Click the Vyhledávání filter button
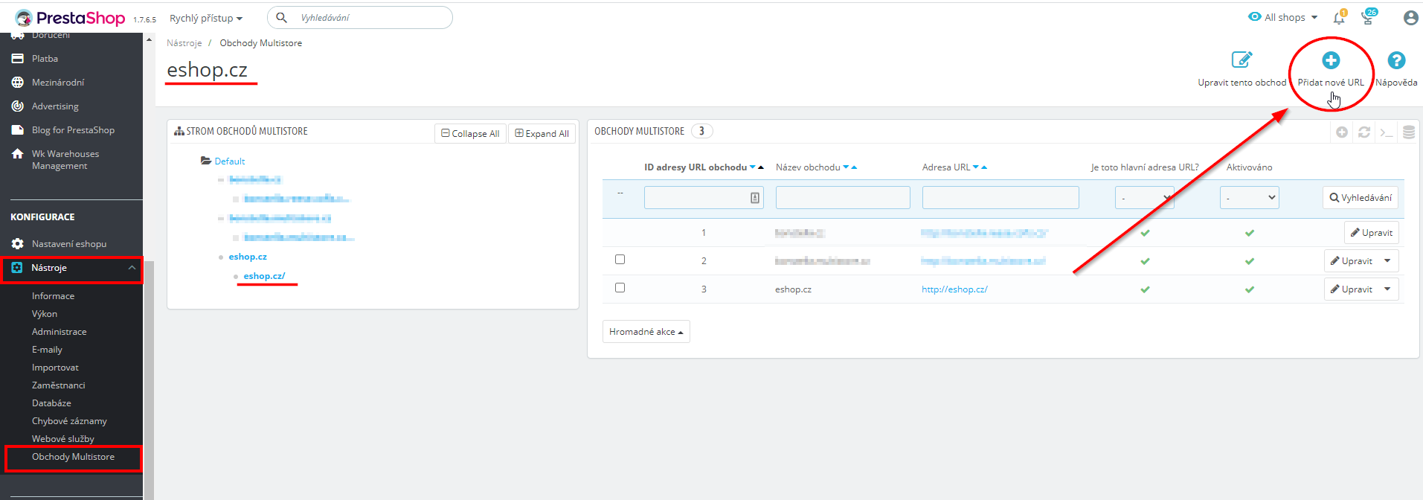Screen dimensions: 1423x500 pyautogui.click(x=1361, y=198)
